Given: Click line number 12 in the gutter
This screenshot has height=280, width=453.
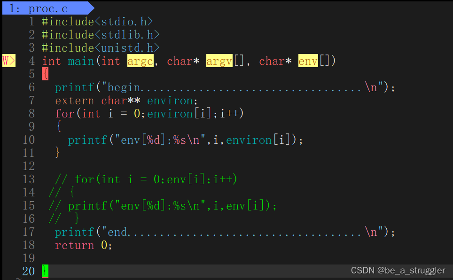Looking at the screenshot, I should [x=29, y=166].
